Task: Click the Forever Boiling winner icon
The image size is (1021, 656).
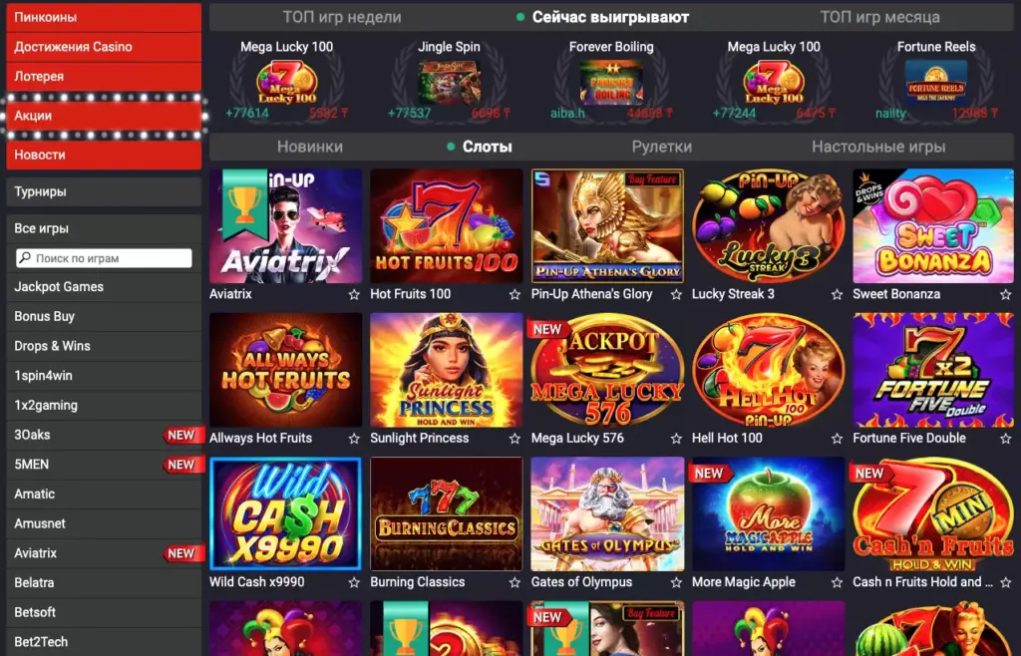Action: click(x=611, y=82)
